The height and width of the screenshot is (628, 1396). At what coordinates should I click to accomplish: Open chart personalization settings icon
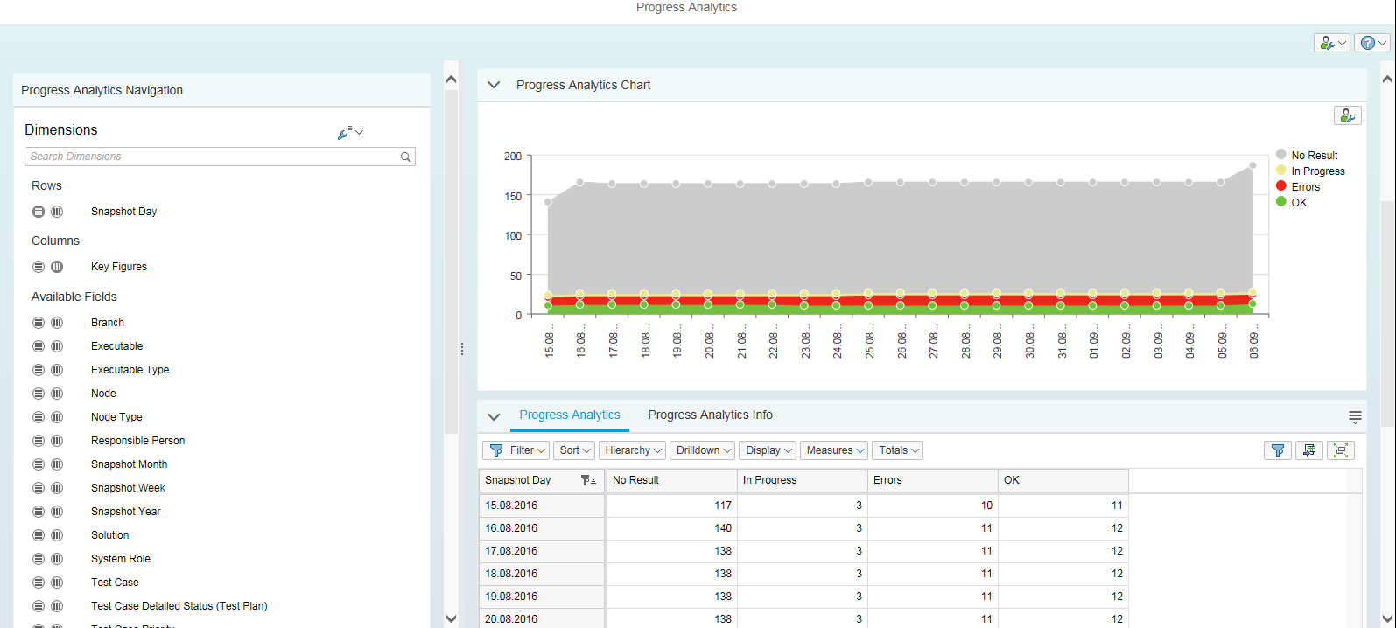pyautogui.click(x=1347, y=115)
